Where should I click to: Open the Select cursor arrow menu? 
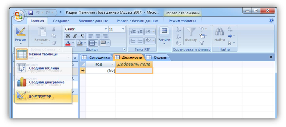(x=231, y=43)
